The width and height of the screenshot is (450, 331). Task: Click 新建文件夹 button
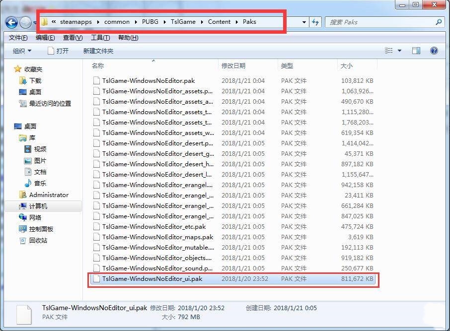click(x=98, y=51)
